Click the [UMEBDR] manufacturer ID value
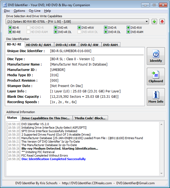 (58, 70)
